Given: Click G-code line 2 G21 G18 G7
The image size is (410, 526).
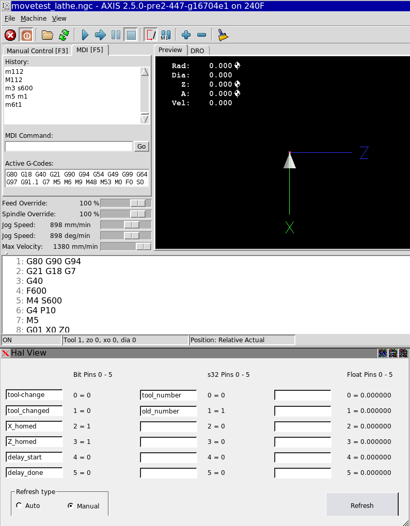Looking at the screenshot, I should pos(51,271).
